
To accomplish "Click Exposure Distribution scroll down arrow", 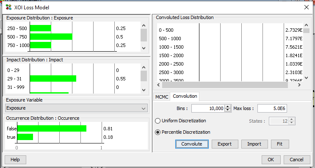I will tap(144, 48).
